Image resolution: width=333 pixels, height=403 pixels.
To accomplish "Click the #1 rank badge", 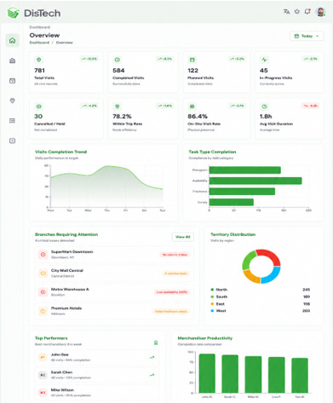I will coord(43,357).
